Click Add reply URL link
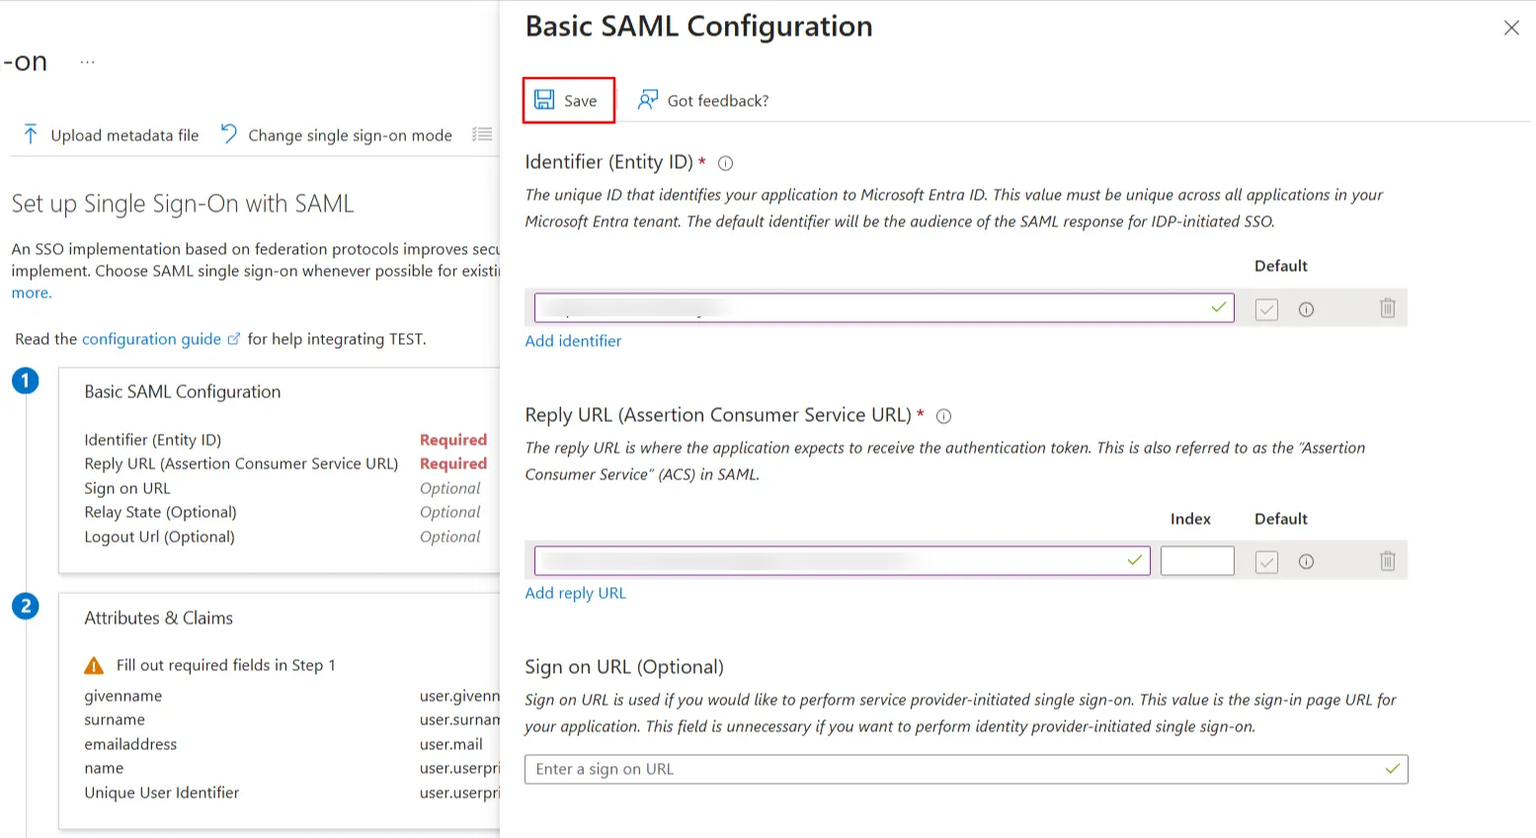This screenshot has width=1536, height=838. (575, 593)
